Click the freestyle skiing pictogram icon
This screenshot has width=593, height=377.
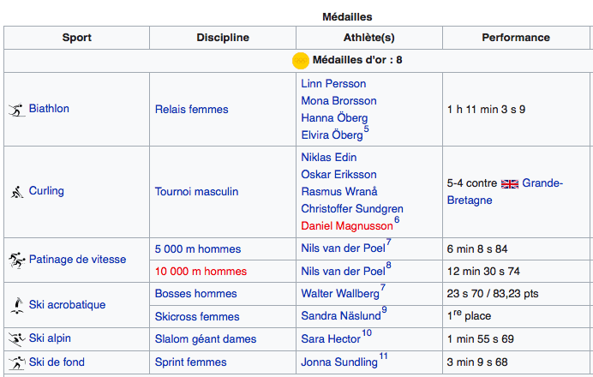16,305
